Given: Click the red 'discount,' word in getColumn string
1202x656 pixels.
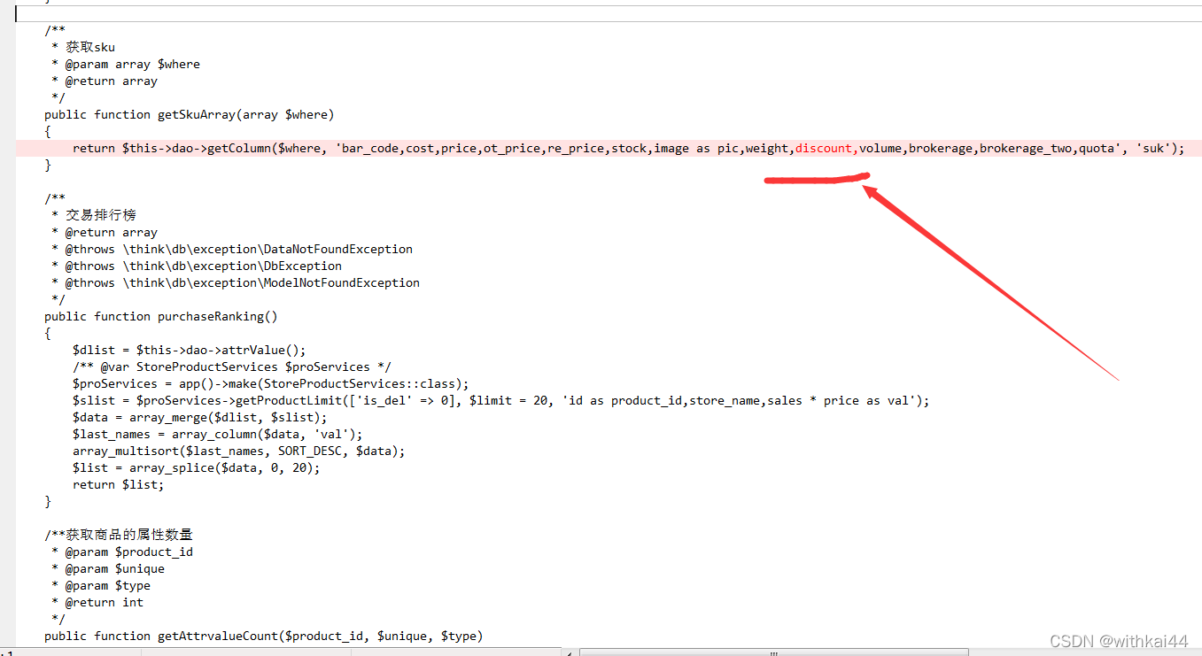Looking at the screenshot, I should tap(827, 148).
